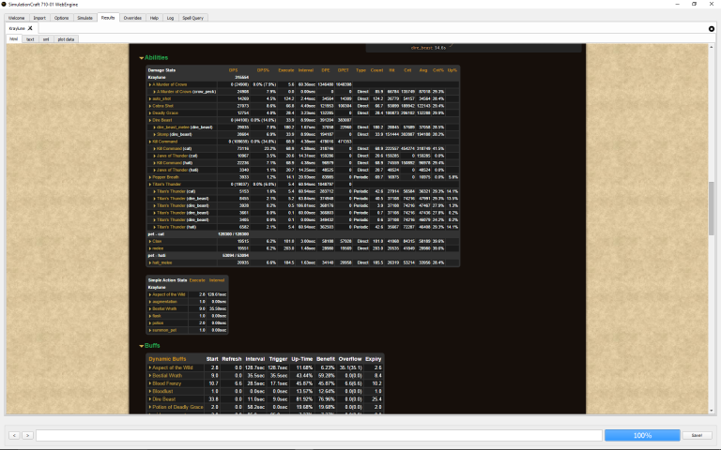Switch to the Simulate tab
The width and height of the screenshot is (721, 450).
click(84, 17)
